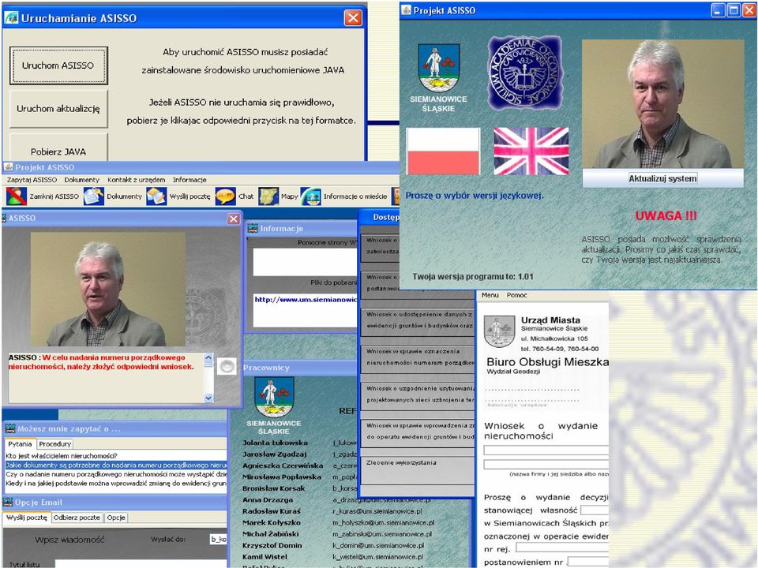
Task: Close the Uruchamianie ASISSO dialog
Action: (x=353, y=18)
